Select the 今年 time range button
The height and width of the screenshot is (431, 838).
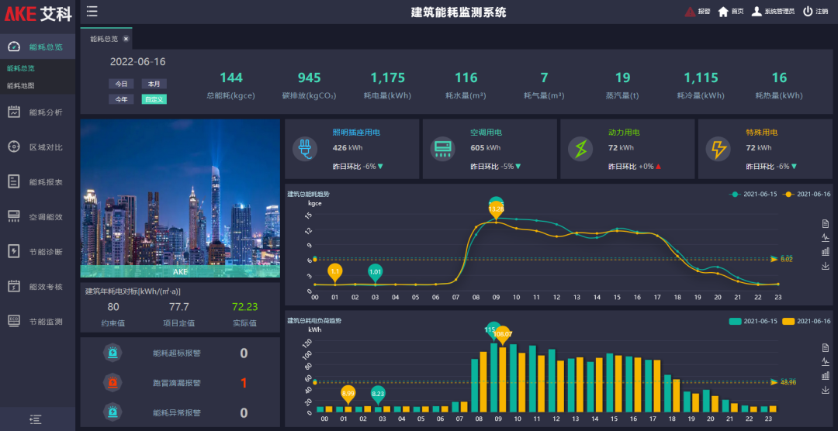[x=122, y=98]
